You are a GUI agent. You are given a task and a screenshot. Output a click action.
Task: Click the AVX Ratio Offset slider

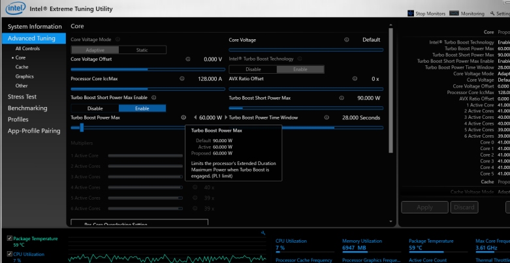tap(306, 89)
